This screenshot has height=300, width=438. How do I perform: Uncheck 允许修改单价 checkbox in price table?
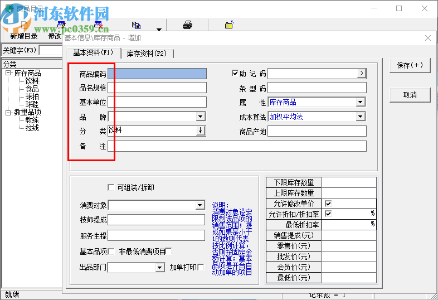(x=328, y=204)
